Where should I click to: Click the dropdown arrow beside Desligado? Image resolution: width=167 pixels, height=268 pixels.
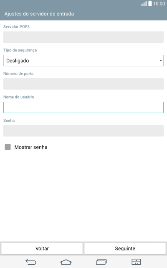pyautogui.click(x=160, y=61)
